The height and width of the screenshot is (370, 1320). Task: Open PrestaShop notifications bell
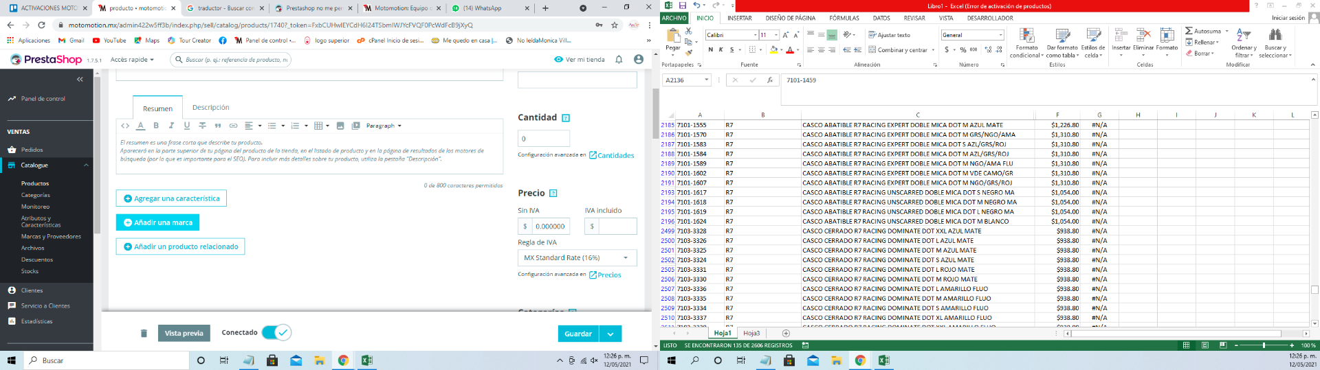click(x=619, y=60)
